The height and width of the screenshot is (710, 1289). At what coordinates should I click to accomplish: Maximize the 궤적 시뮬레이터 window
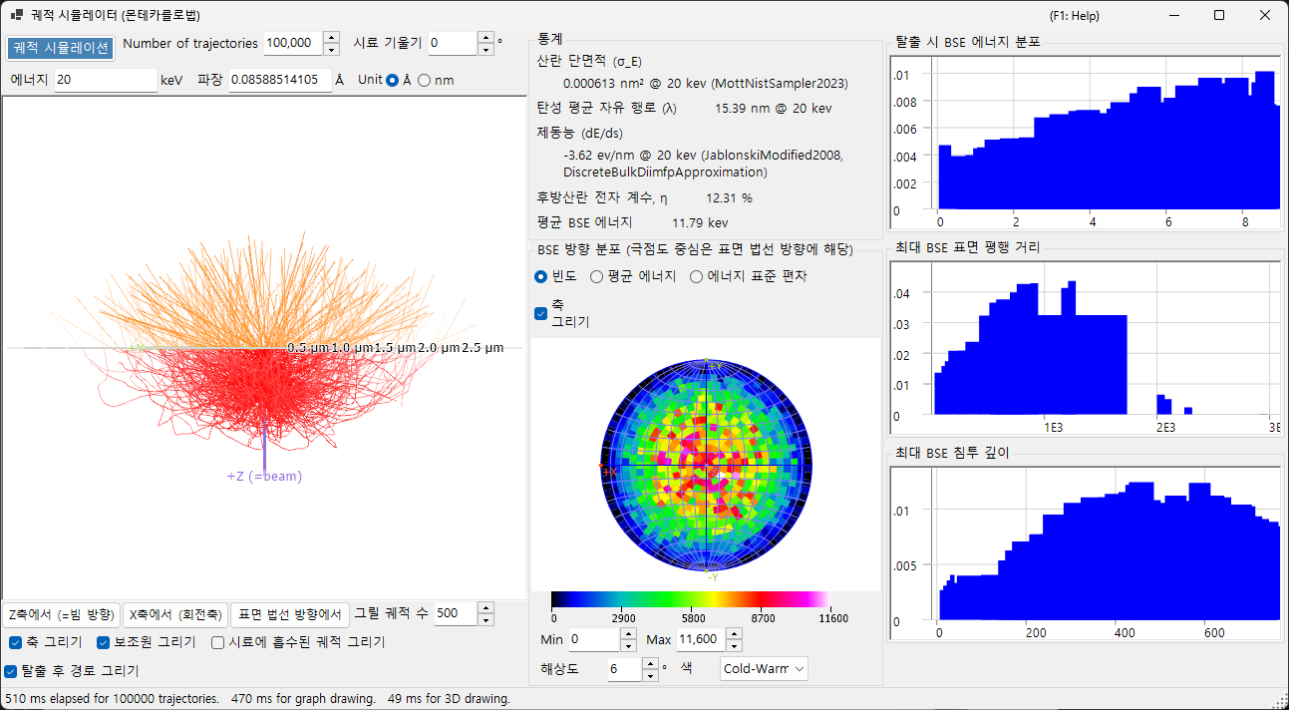click(x=1219, y=15)
